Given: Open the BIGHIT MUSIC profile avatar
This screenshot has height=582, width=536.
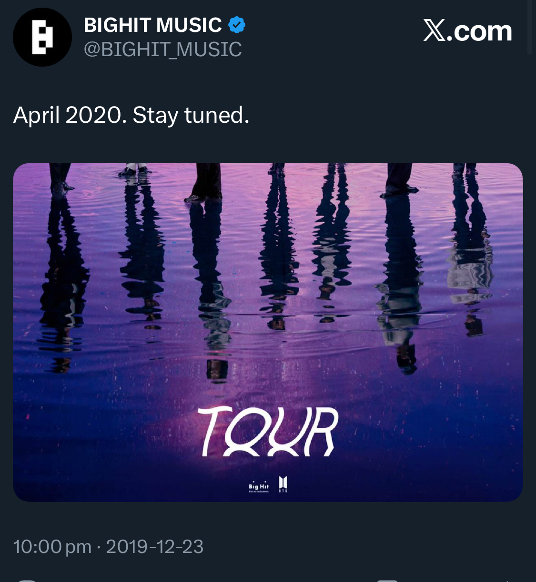Looking at the screenshot, I should tap(42, 37).
